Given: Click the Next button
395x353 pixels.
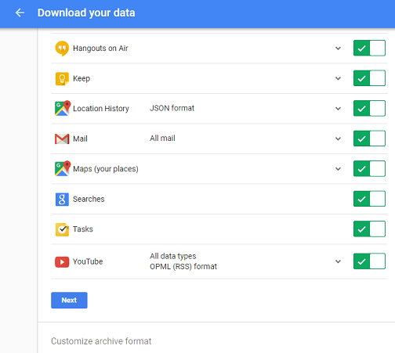Looking at the screenshot, I should (69, 300).
